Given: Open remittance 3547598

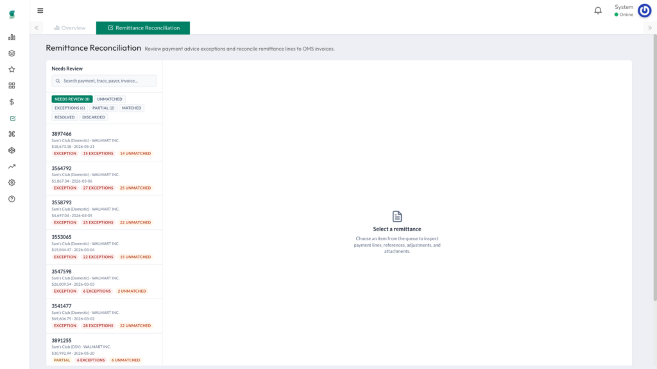Looking at the screenshot, I should click(x=104, y=282).
